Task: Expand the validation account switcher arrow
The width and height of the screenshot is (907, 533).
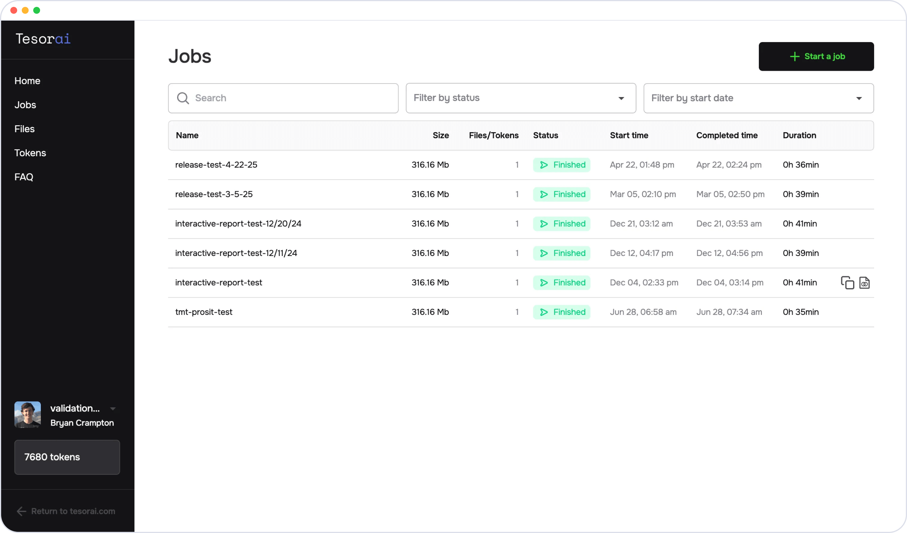Action: [x=113, y=408]
